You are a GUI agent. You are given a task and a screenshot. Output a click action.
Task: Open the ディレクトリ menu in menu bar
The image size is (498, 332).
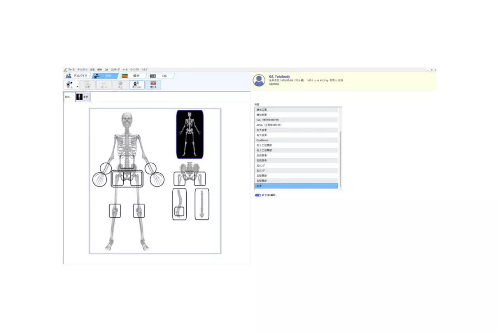(82, 70)
